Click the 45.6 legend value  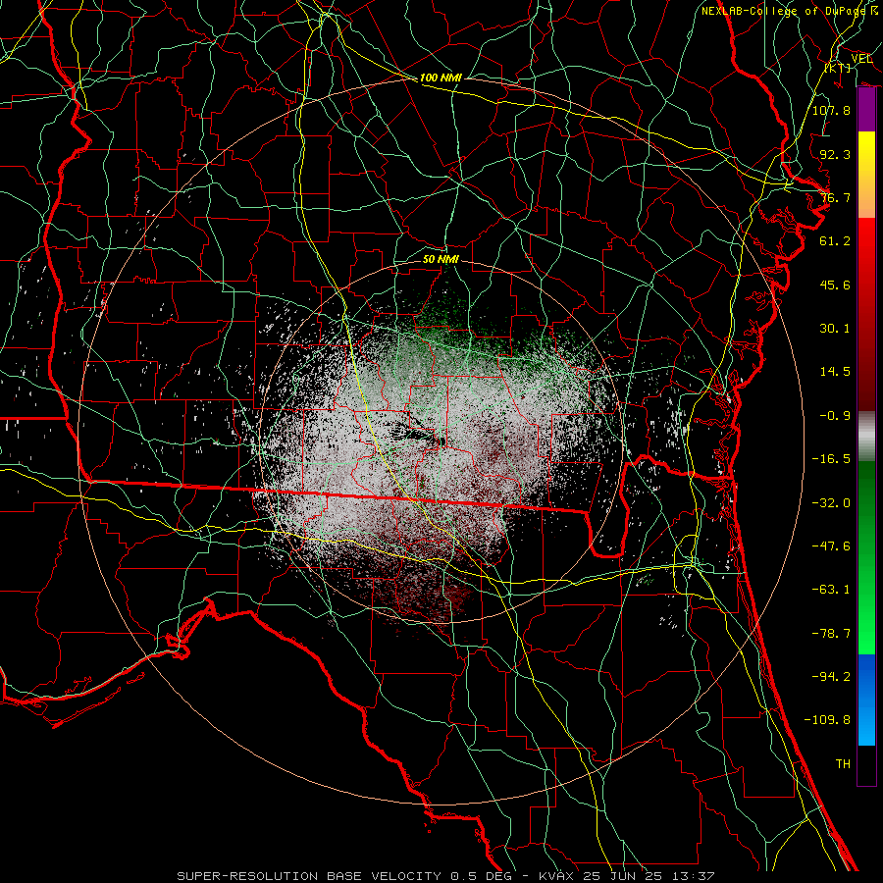(x=835, y=285)
